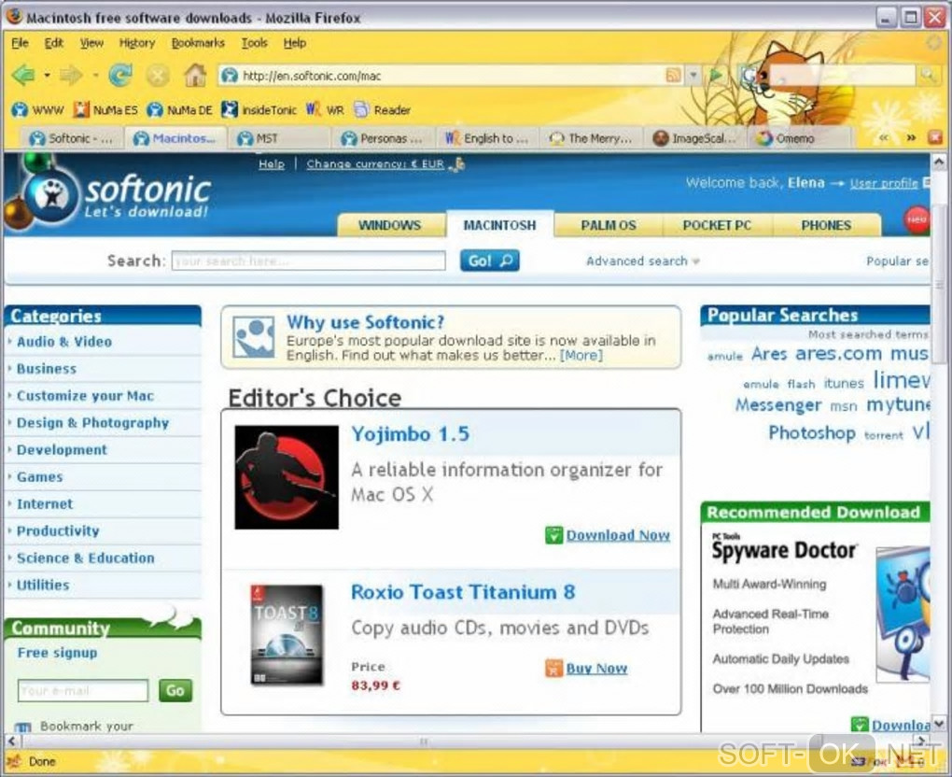
Task: Close the current tab with red X
Action: 935,138
